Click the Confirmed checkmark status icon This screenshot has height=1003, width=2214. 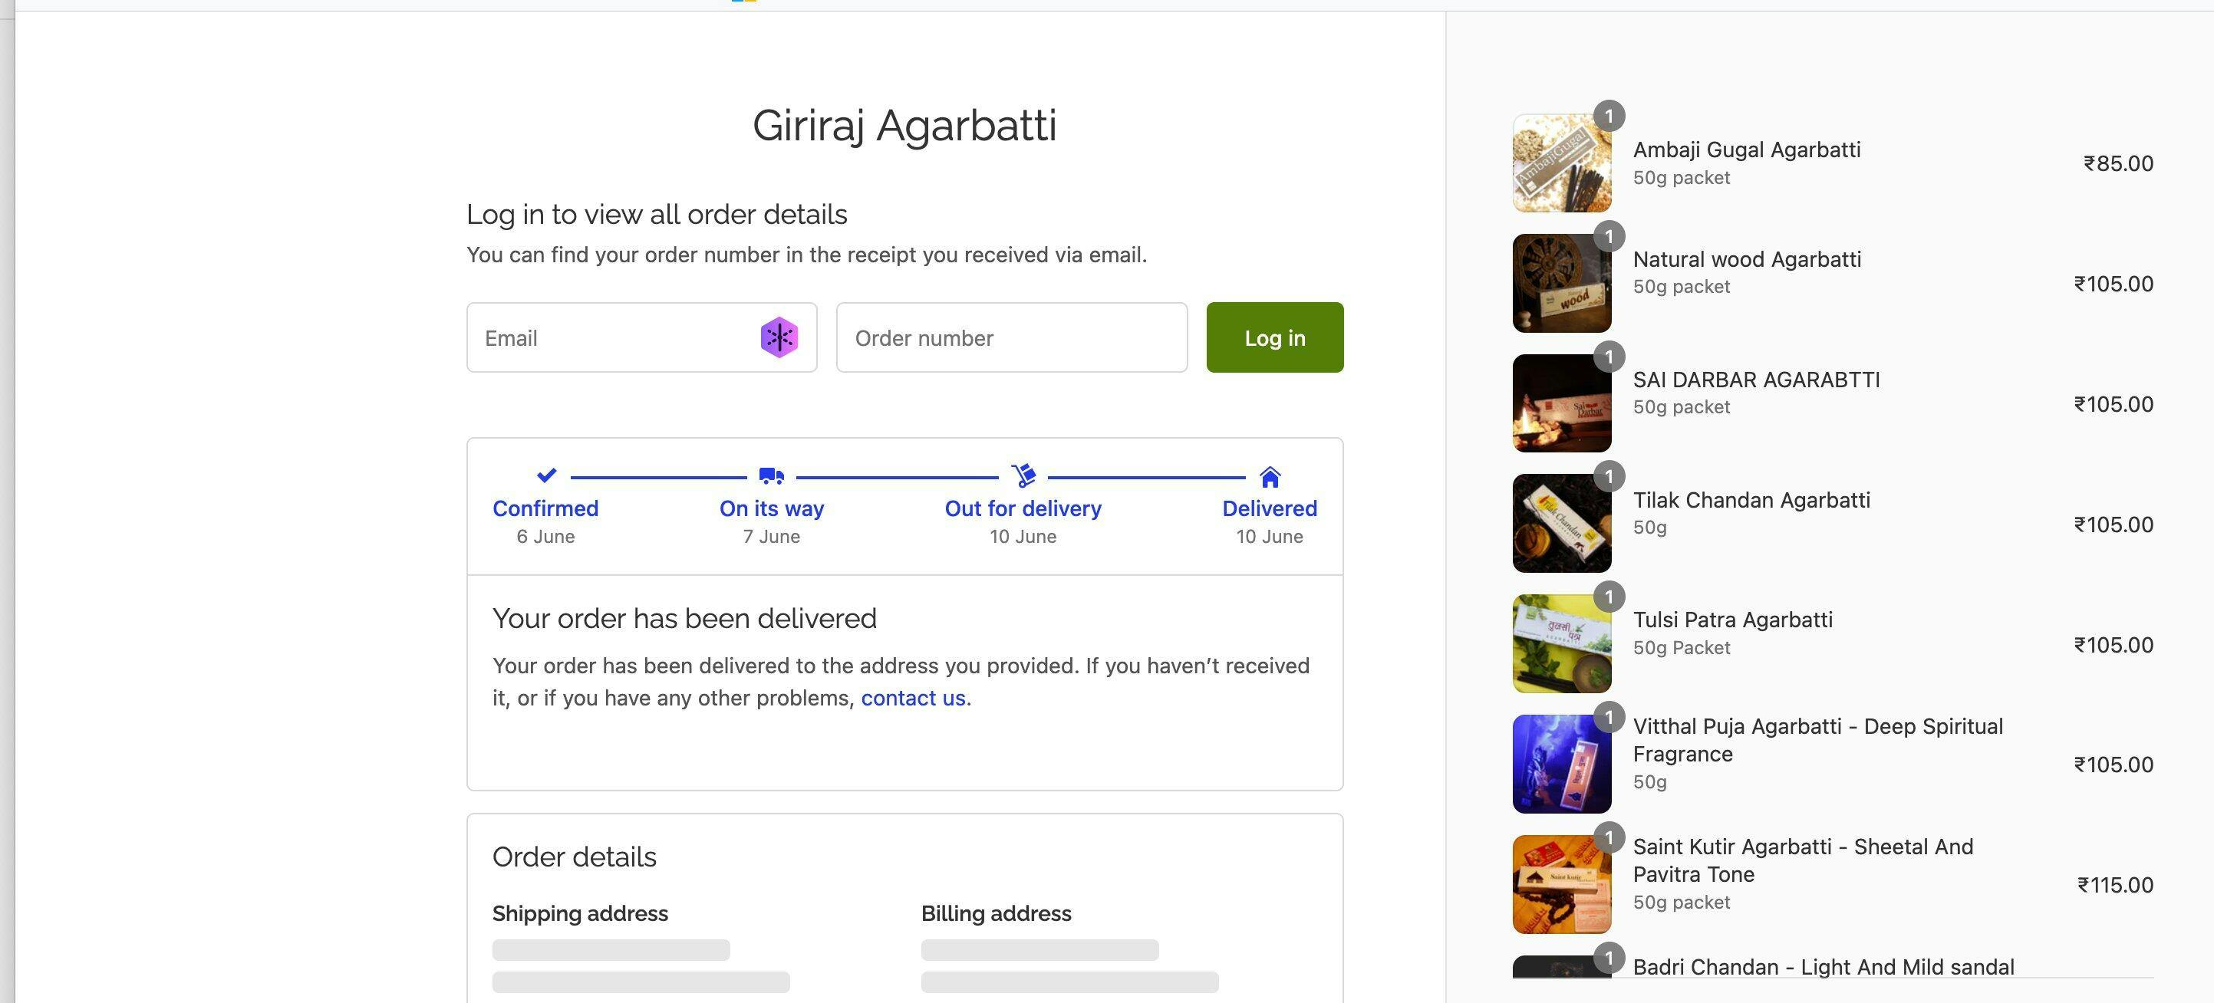[x=547, y=475]
